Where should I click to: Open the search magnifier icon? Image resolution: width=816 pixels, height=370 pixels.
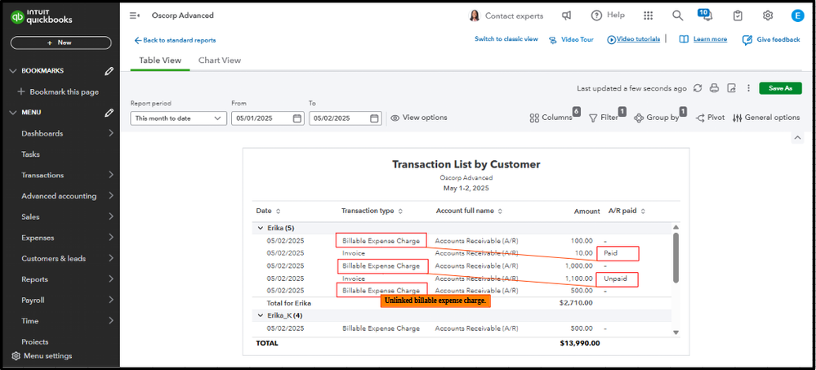(678, 16)
